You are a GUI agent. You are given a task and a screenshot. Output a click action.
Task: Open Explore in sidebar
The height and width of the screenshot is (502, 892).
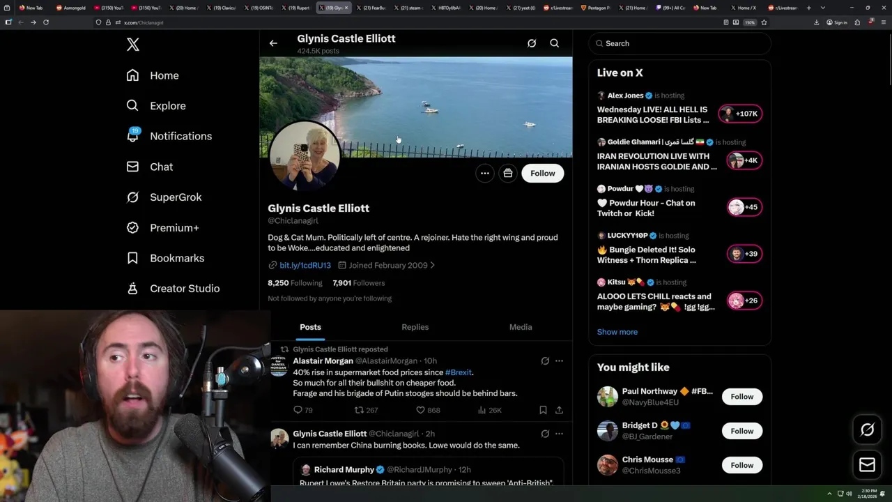click(156, 106)
